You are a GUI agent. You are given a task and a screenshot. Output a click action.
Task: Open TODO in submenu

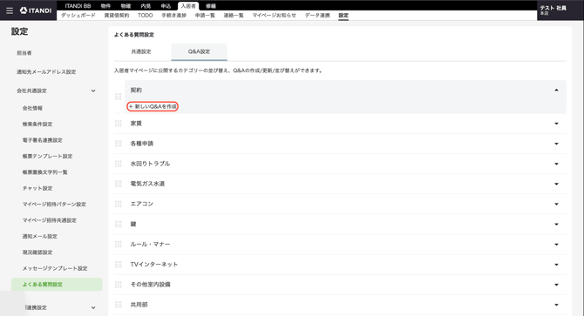[x=146, y=16]
